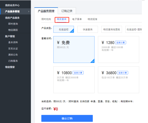Click 限500次/天 text in free plan

(63, 47)
